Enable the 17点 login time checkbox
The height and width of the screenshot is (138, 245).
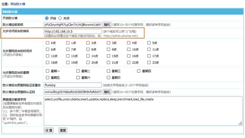click(149, 56)
